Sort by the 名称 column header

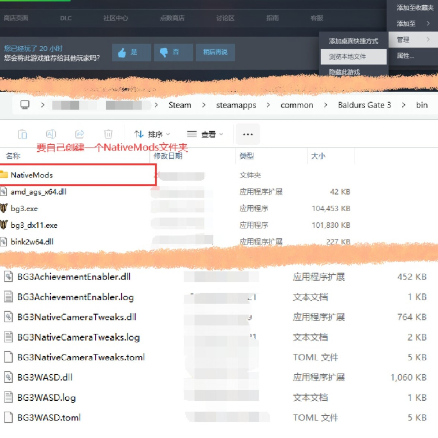click(13, 156)
